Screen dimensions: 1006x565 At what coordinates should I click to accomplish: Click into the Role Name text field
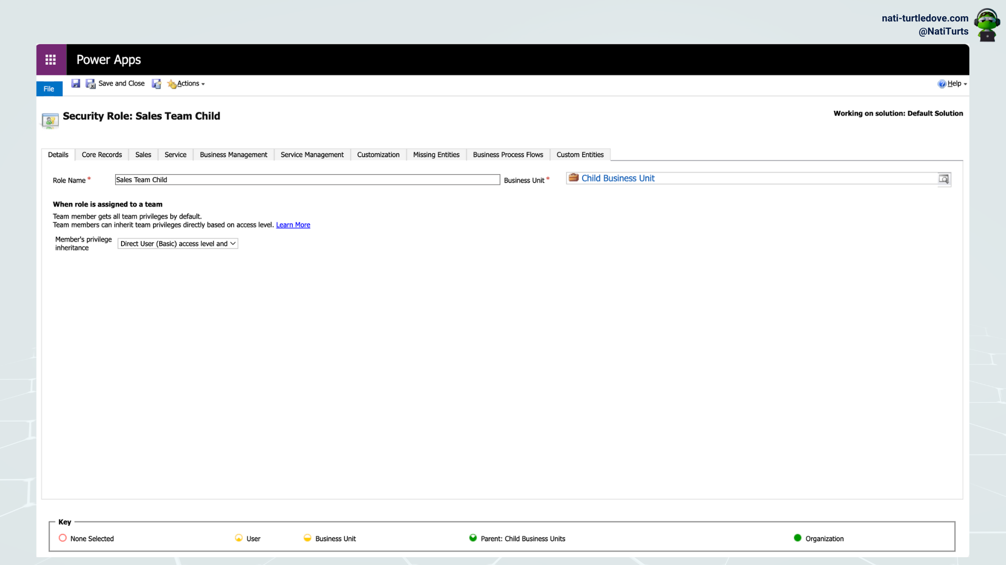point(308,179)
